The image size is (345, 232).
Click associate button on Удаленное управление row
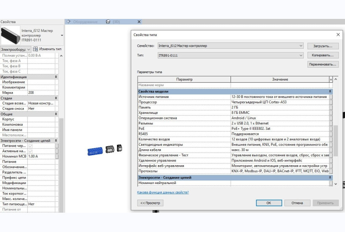331,161
